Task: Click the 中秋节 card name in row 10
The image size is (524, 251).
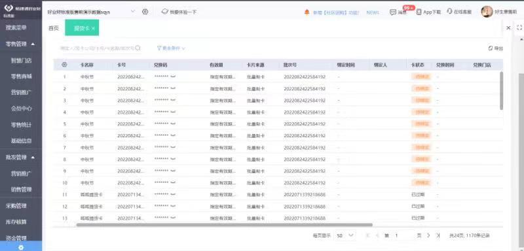Action: click(x=87, y=182)
